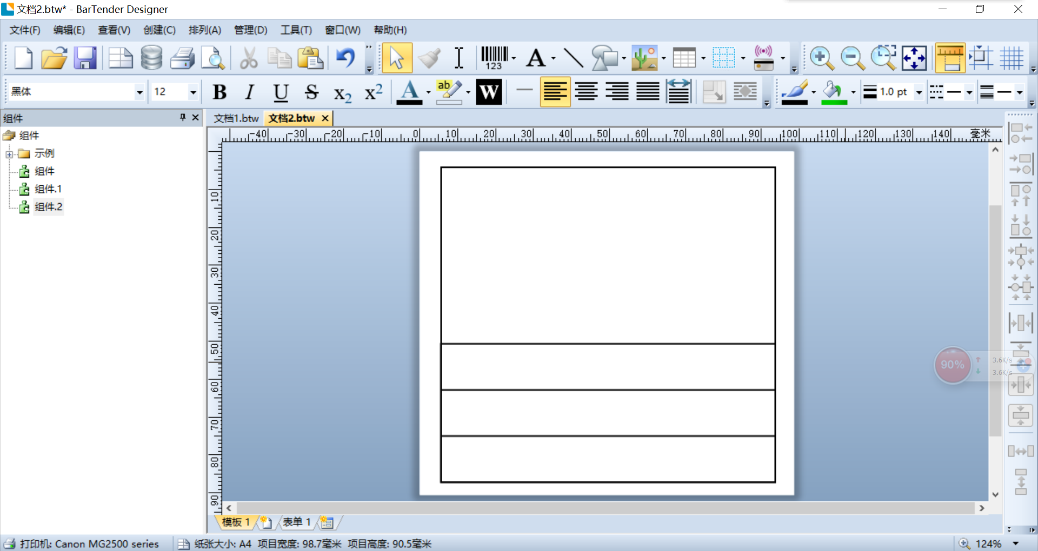Open the font size dropdown showing 12
Screen dimensions: 1038x551
point(175,92)
